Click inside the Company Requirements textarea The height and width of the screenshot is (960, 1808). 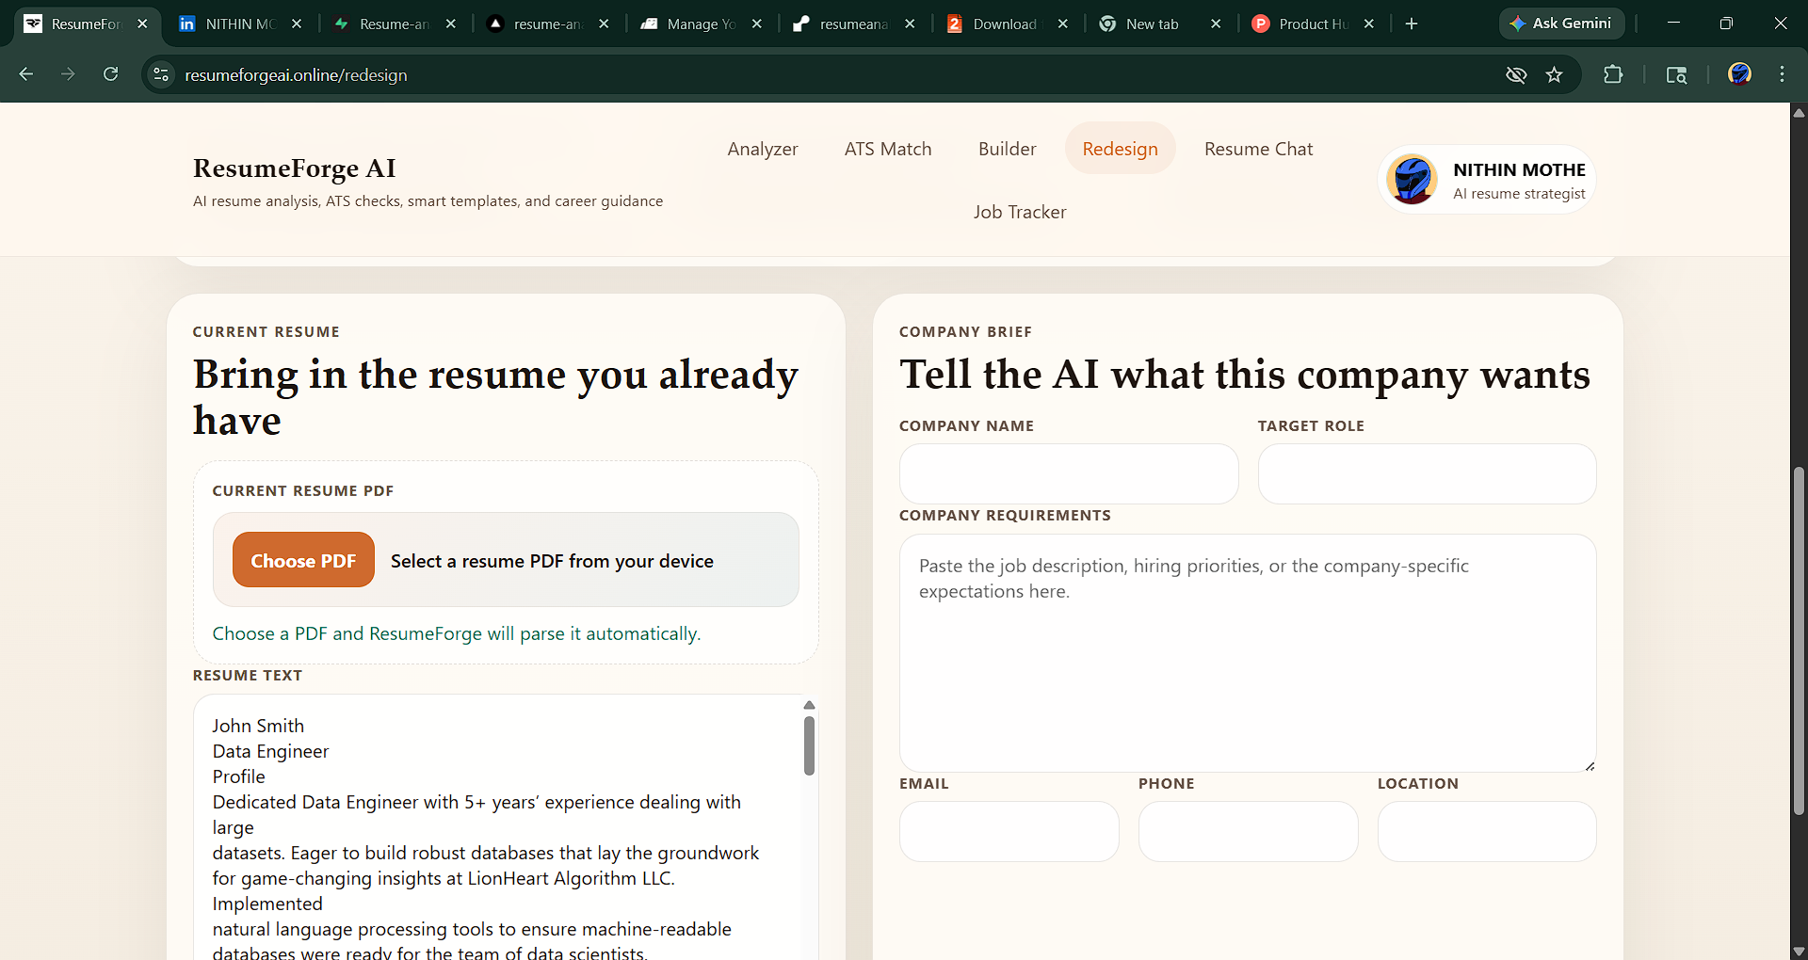point(1247,649)
